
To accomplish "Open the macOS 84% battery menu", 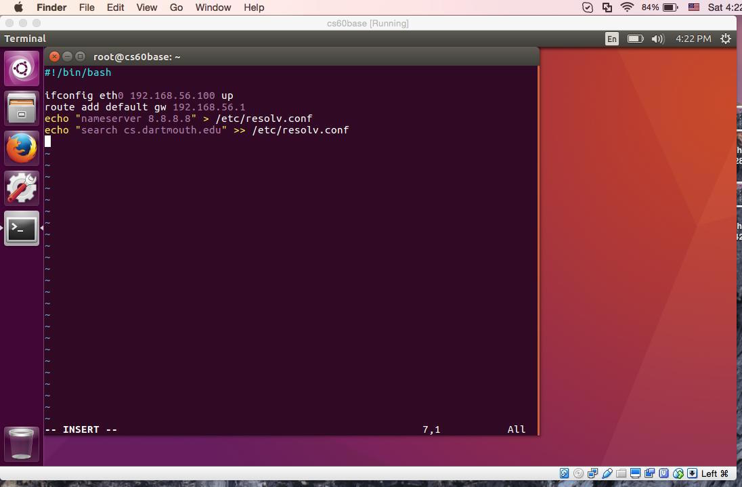I will (x=659, y=7).
